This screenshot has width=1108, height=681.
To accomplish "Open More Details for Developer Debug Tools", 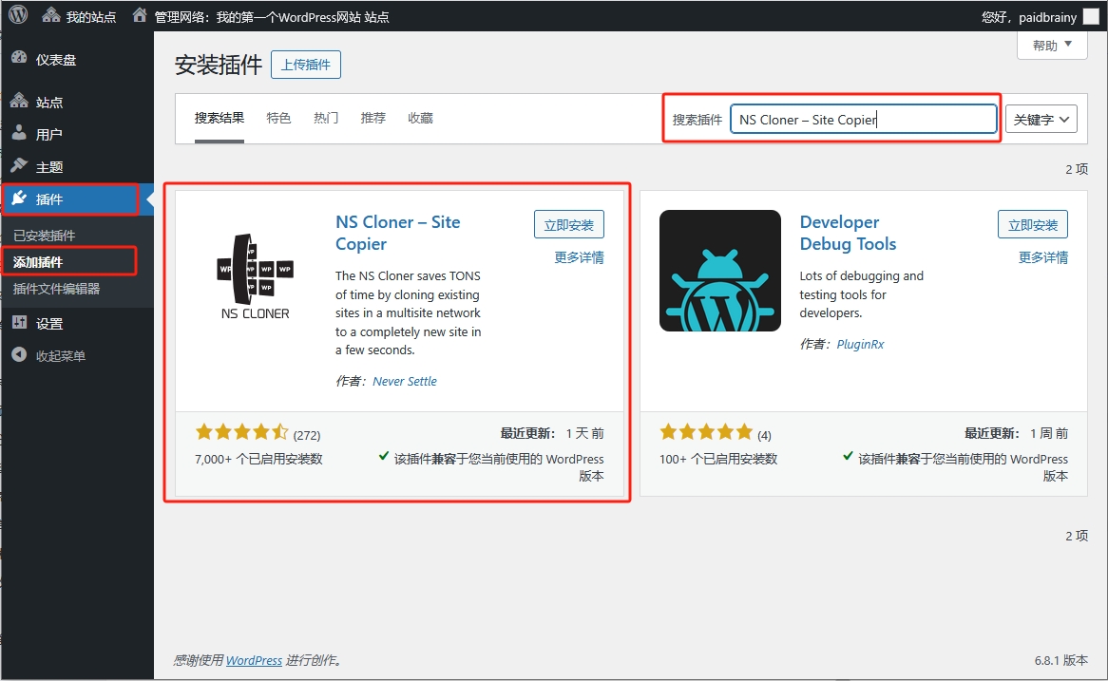I will [1043, 257].
